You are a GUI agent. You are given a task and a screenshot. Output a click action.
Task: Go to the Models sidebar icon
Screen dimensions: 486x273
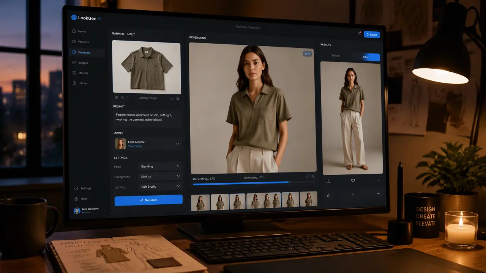74,73
